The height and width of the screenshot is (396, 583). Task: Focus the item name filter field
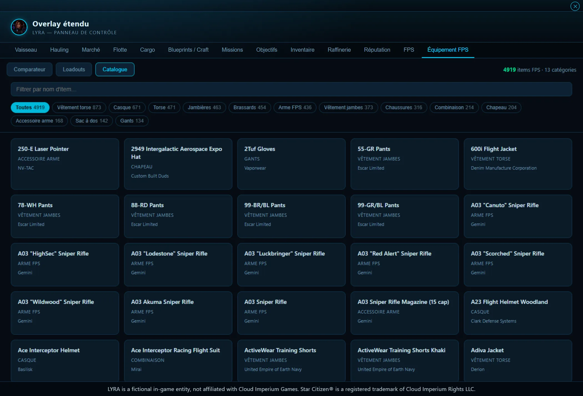(291, 89)
